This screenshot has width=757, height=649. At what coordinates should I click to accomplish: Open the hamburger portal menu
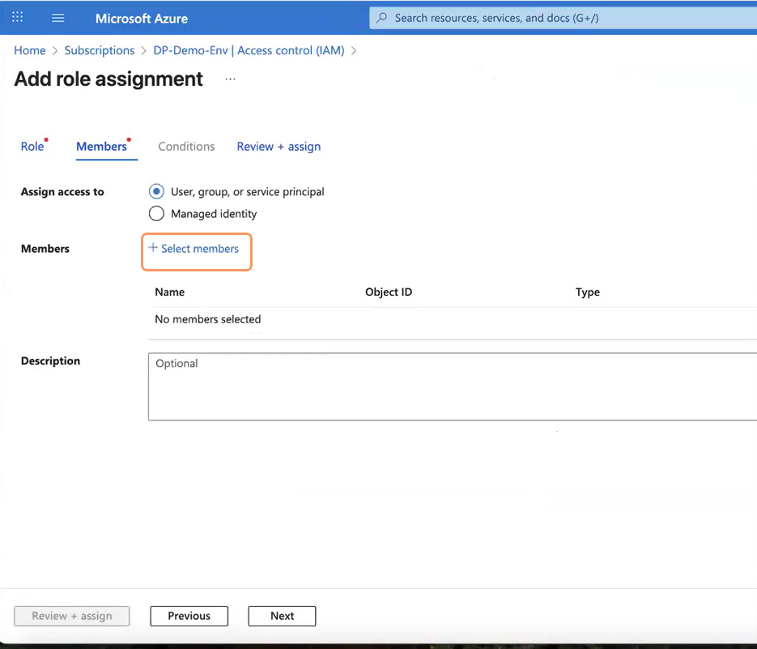tap(58, 18)
